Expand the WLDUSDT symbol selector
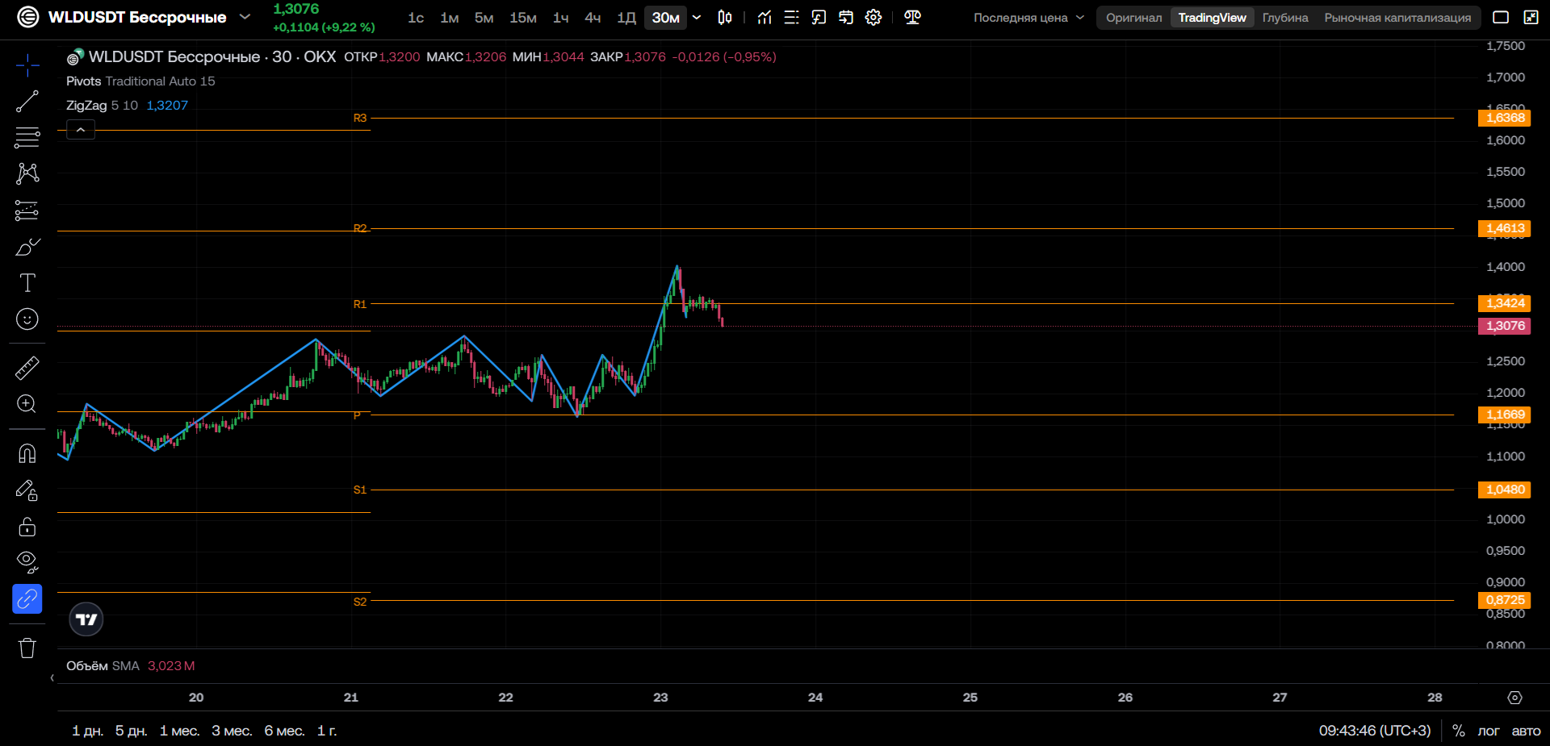Image resolution: width=1550 pixels, height=746 pixels. [245, 17]
